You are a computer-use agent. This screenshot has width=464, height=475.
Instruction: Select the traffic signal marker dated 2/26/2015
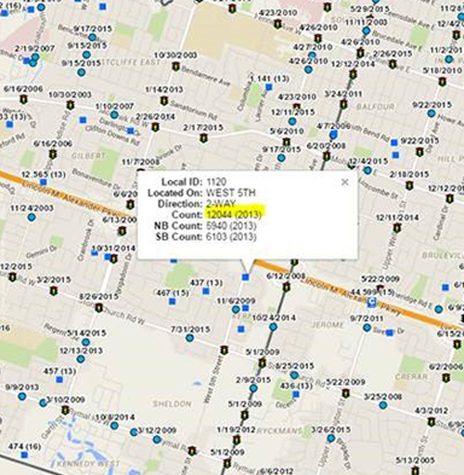coord(393,64)
